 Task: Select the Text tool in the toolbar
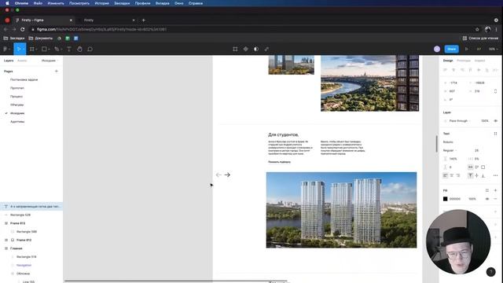tap(69, 49)
